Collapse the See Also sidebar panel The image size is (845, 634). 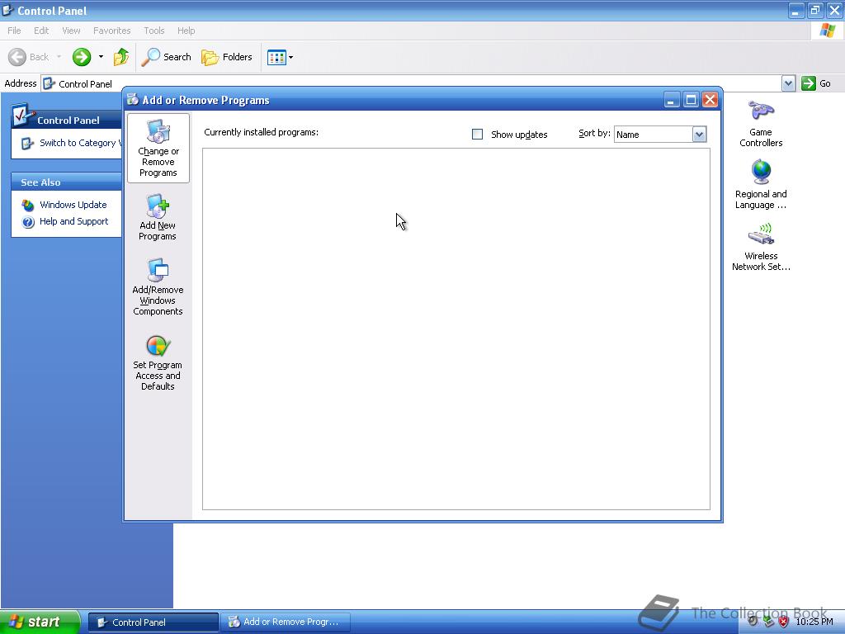[67, 182]
